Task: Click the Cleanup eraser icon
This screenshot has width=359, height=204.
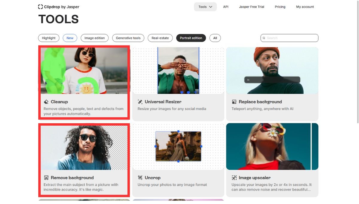Action: coord(46,102)
